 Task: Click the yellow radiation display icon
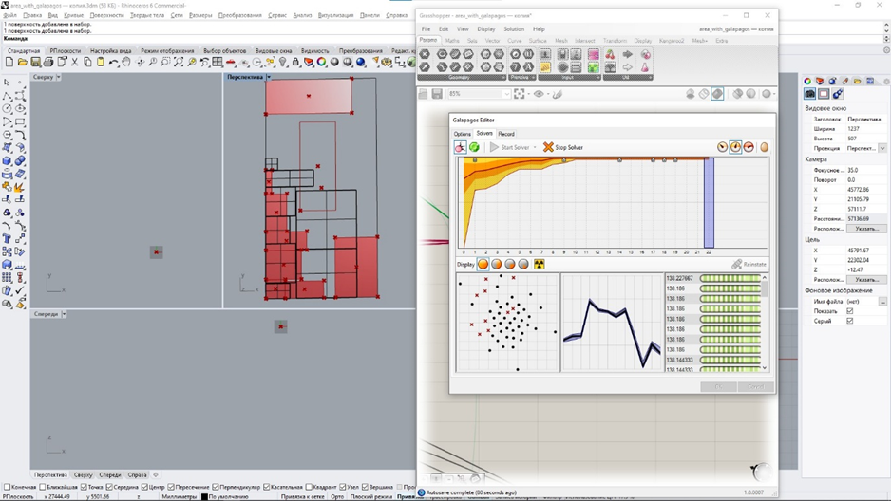[x=540, y=265]
